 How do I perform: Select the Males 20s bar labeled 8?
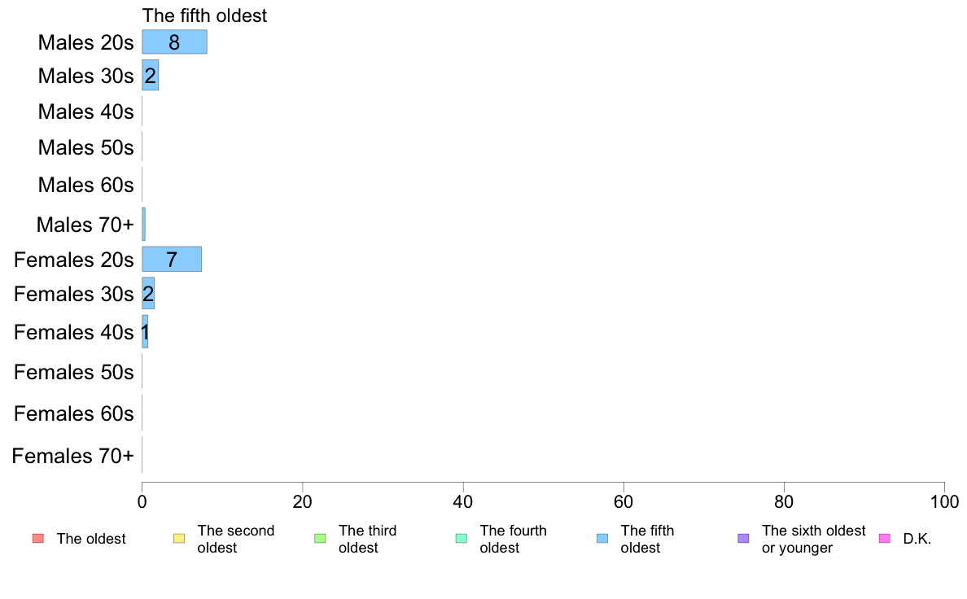174,42
